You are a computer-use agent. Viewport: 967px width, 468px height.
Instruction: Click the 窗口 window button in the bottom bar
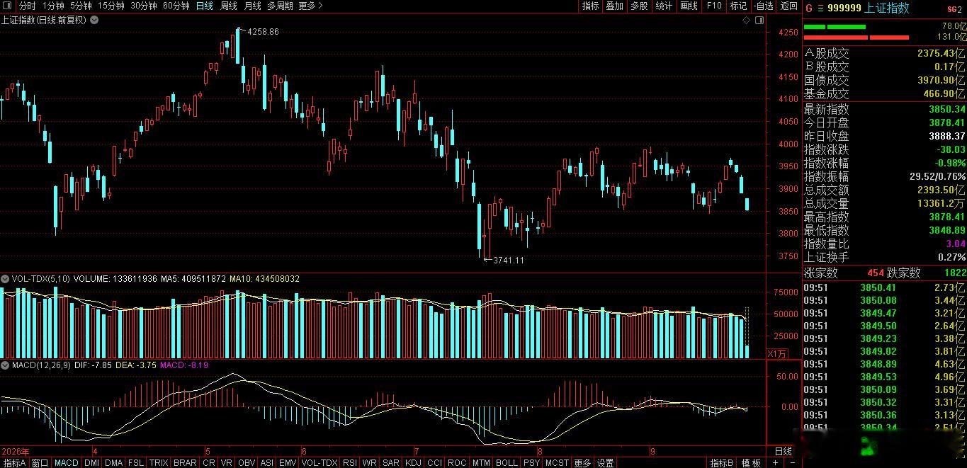tap(40, 463)
